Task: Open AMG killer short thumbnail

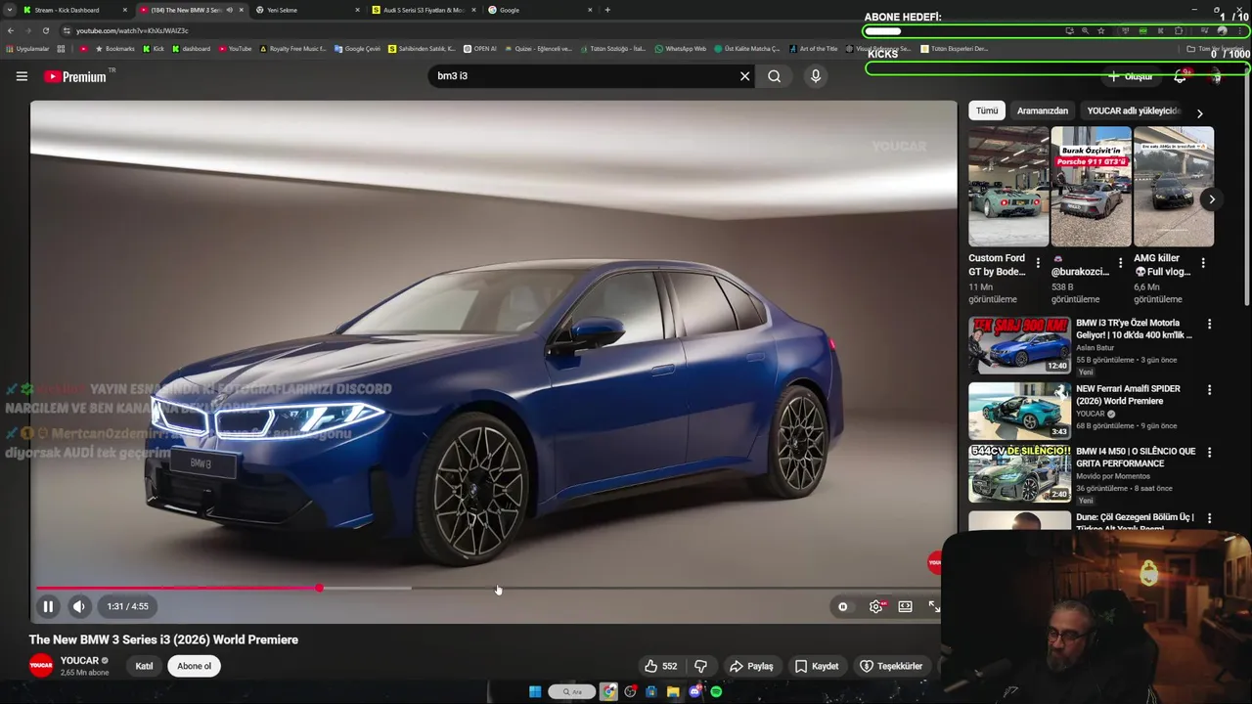Action: pos(1173,187)
